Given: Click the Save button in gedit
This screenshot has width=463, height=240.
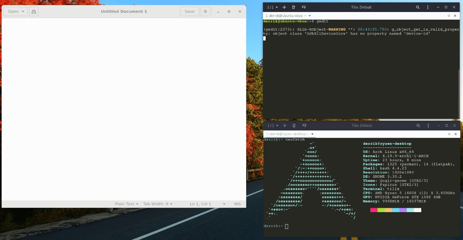Looking at the screenshot, I should (x=189, y=12).
